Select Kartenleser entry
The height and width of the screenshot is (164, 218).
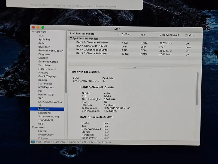coord(45,84)
